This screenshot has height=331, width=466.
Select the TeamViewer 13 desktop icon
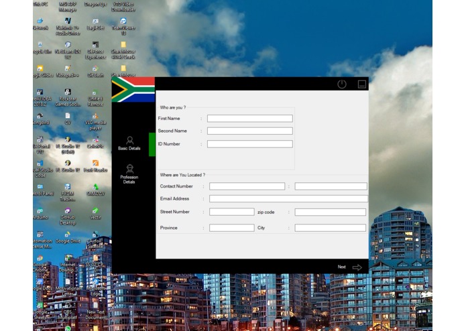[123, 27]
